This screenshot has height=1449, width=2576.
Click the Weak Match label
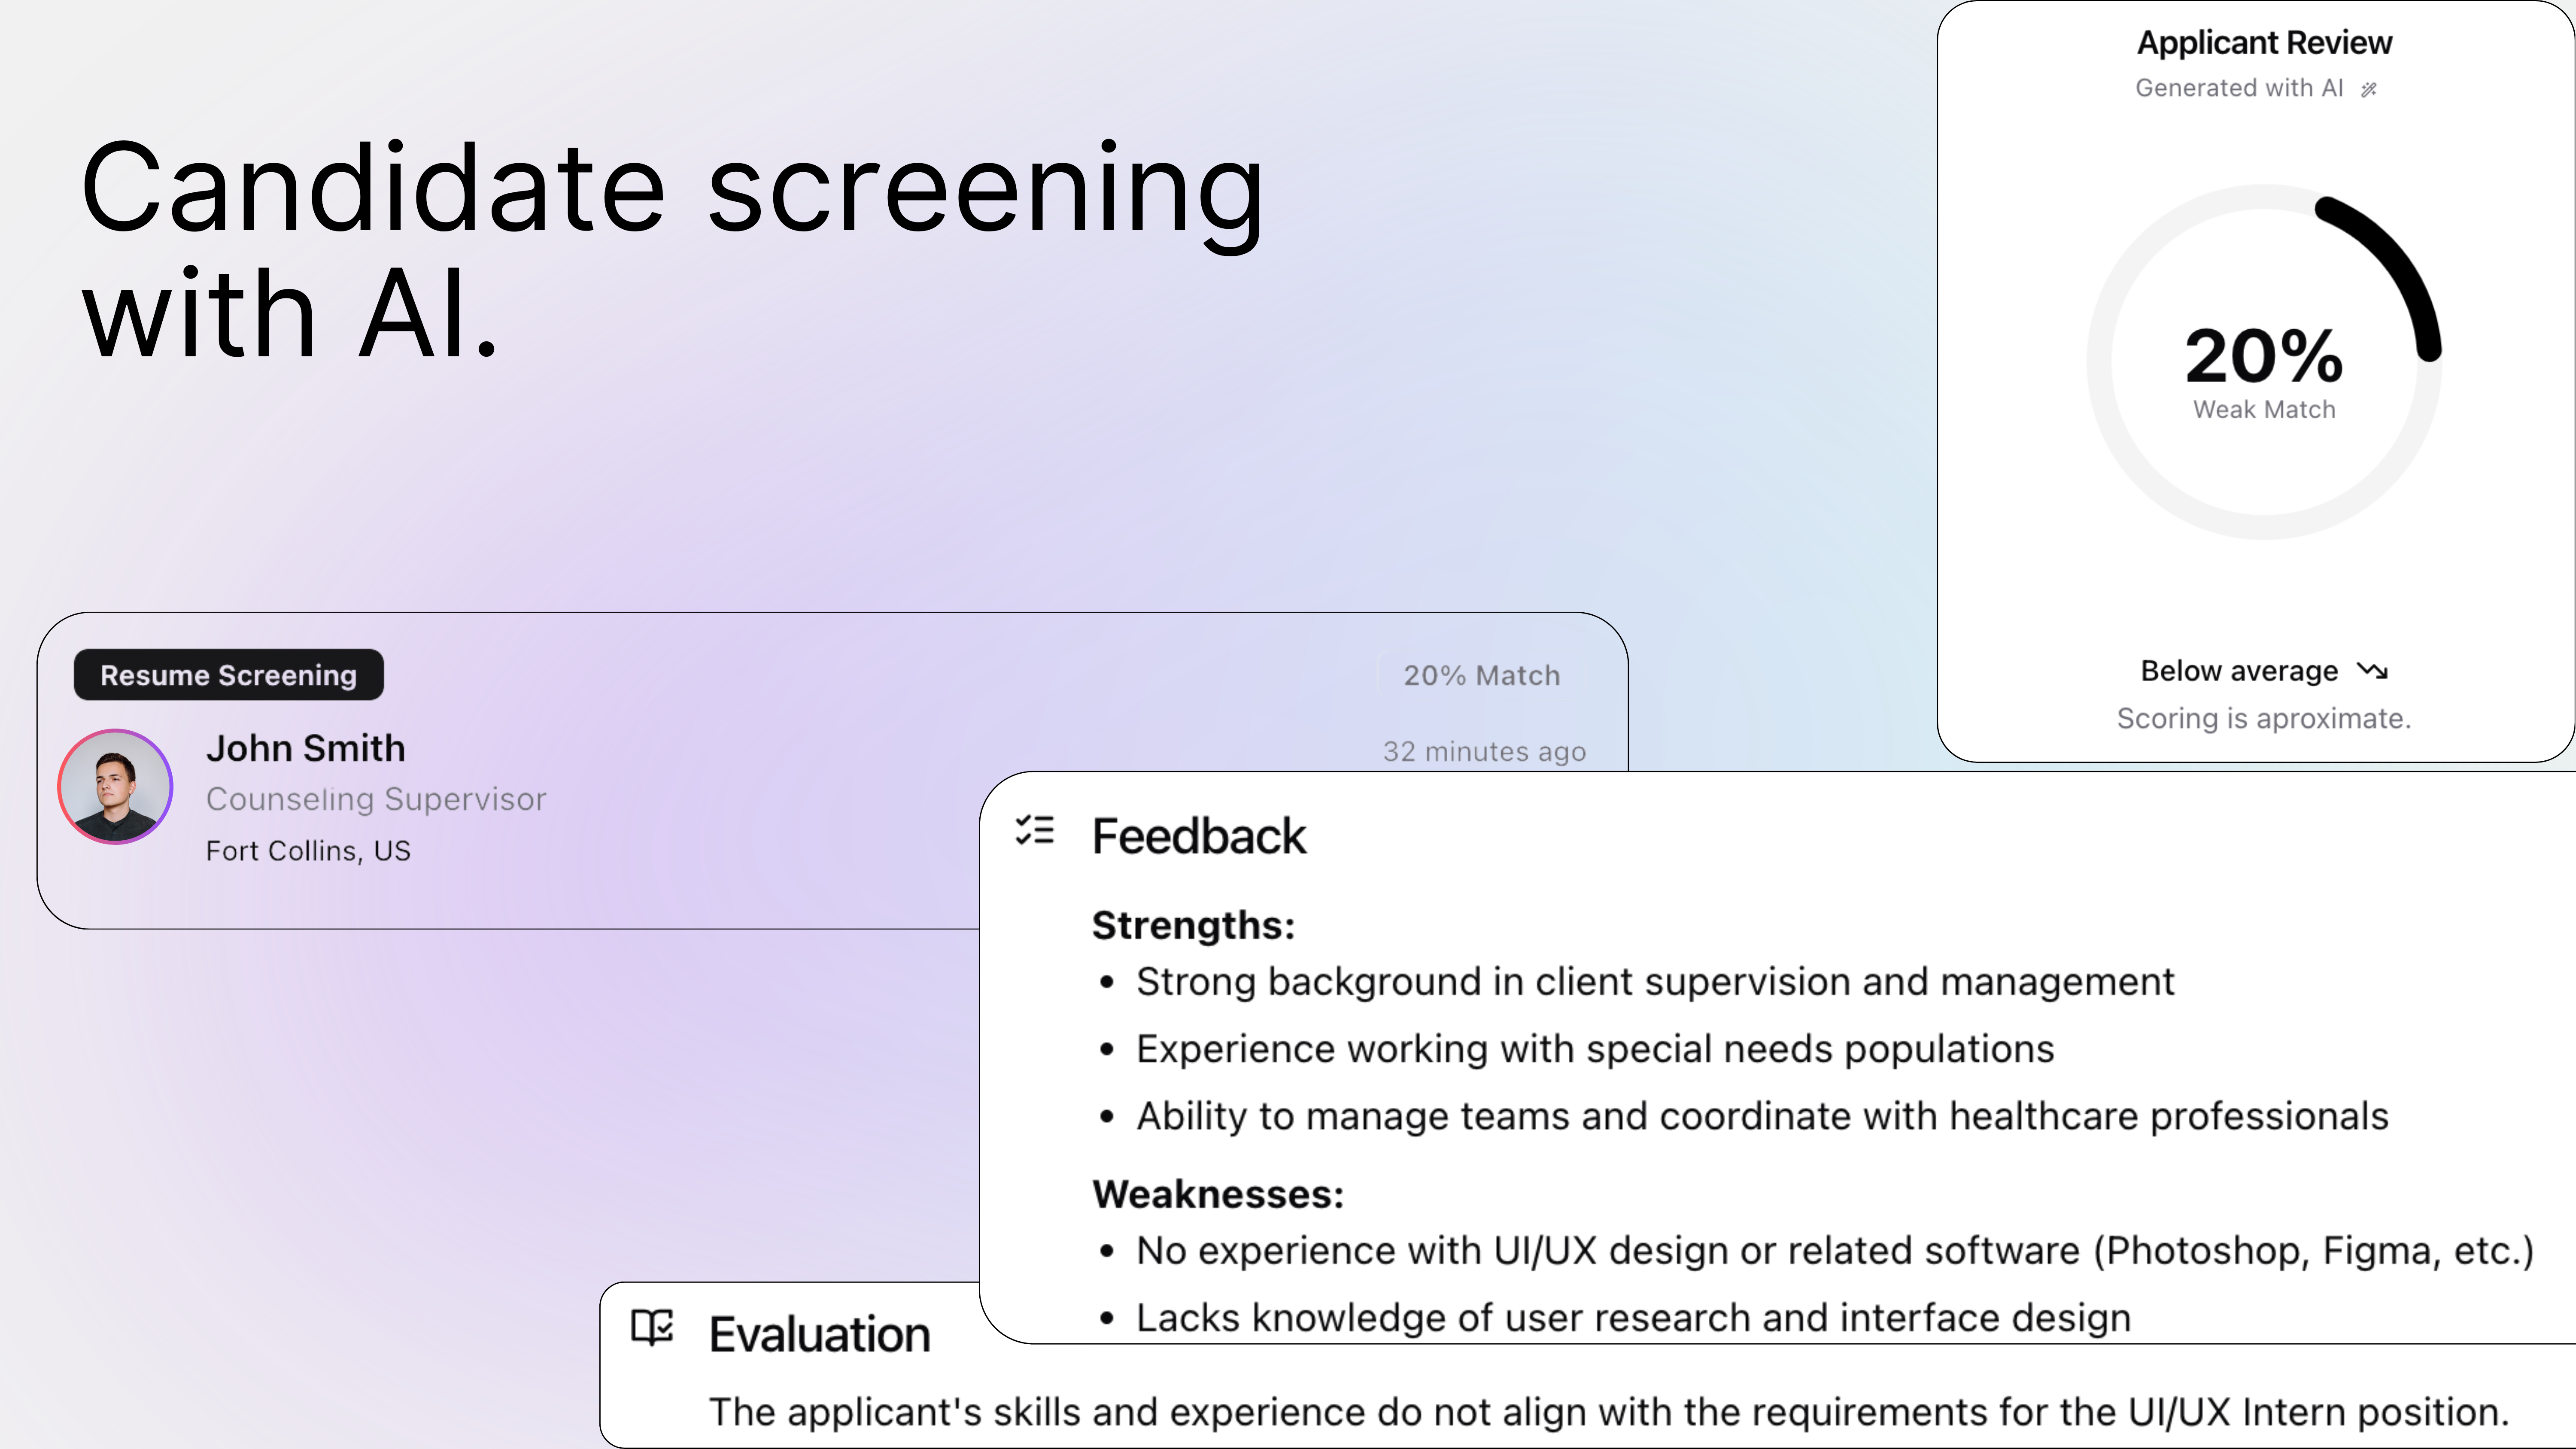[x=2264, y=410]
